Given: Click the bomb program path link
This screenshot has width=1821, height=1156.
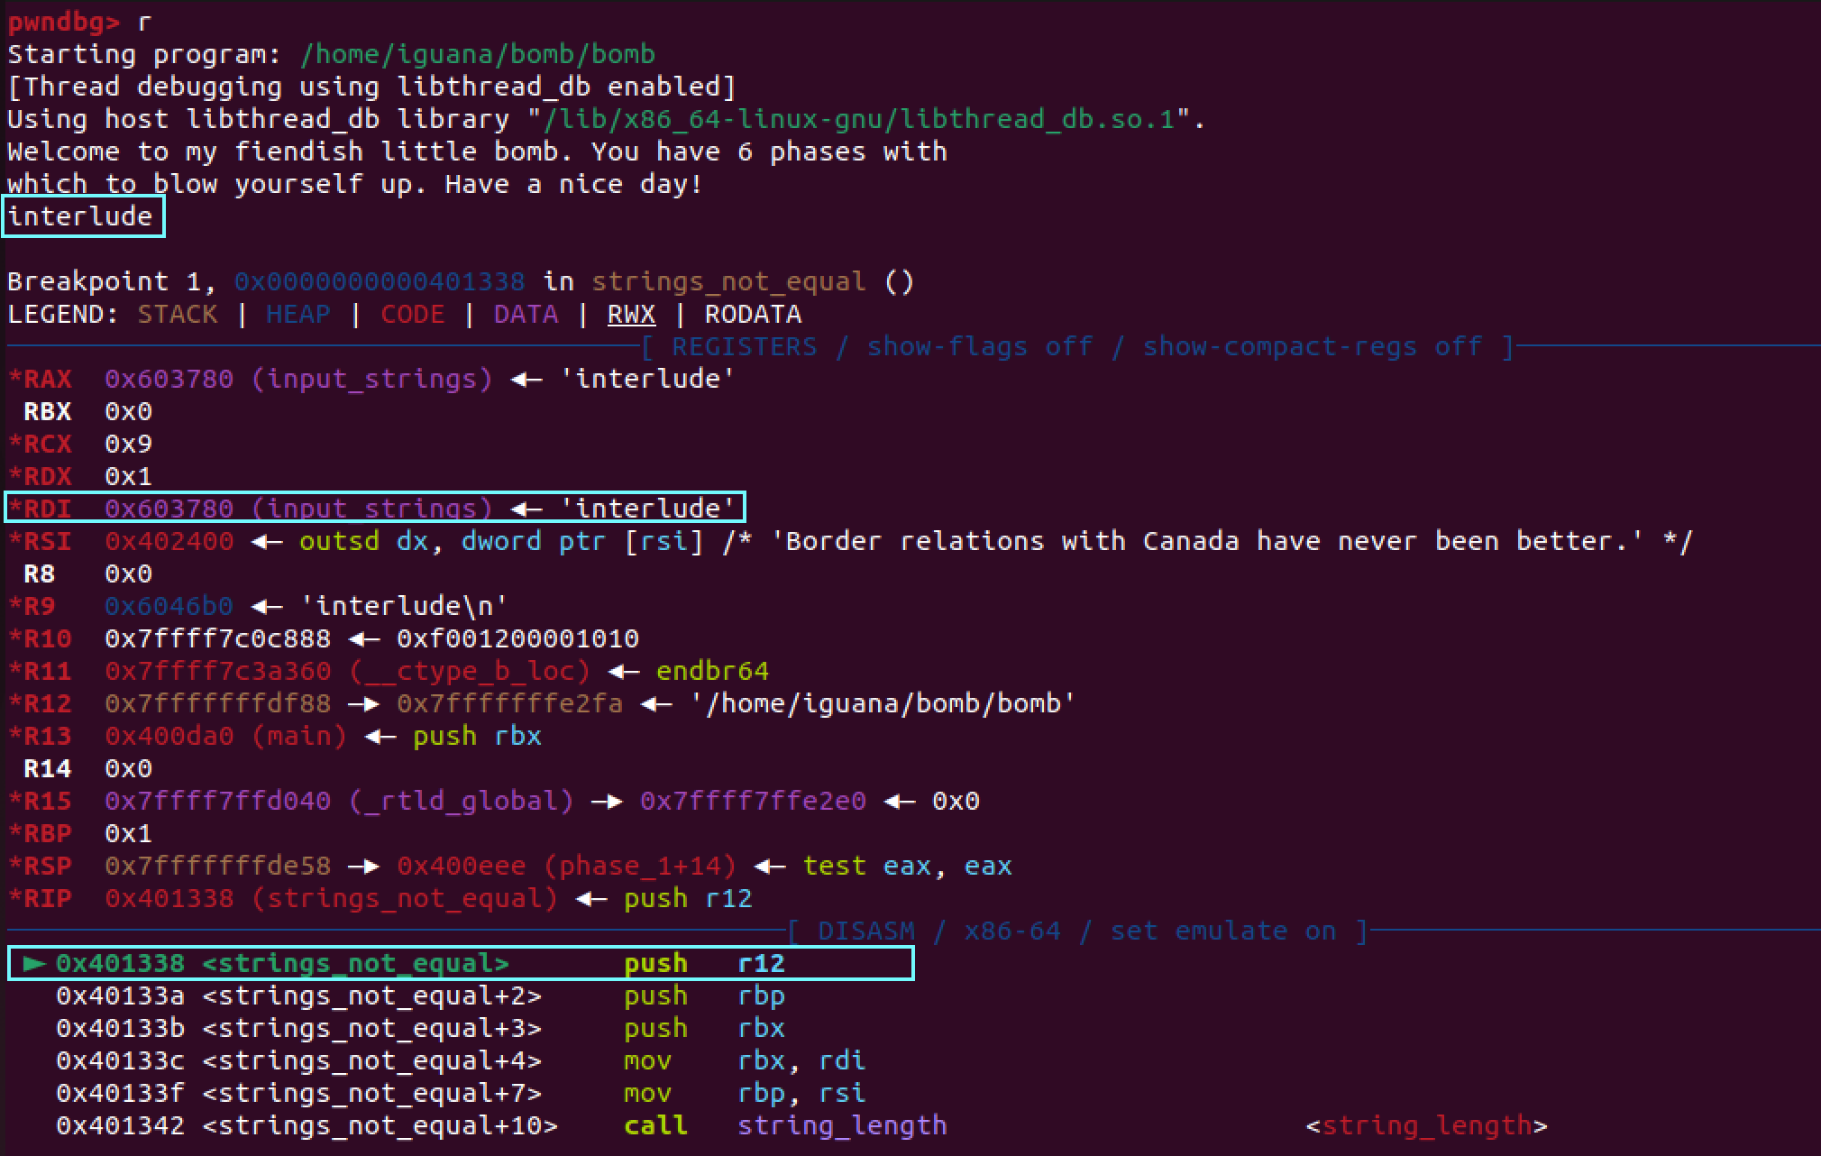Looking at the screenshot, I should 478,54.
